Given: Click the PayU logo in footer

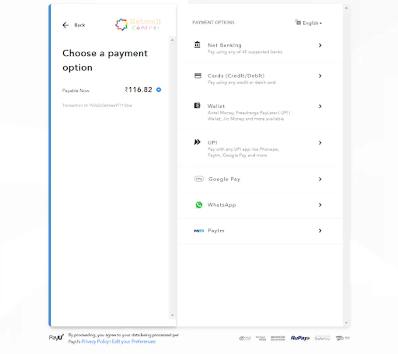Looking at the screenshot, I should pyautogui.click(x=56, y=337).
